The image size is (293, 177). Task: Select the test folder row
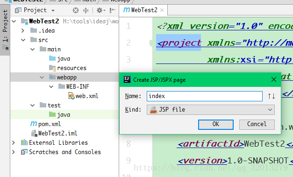click(x=64, y=105)
